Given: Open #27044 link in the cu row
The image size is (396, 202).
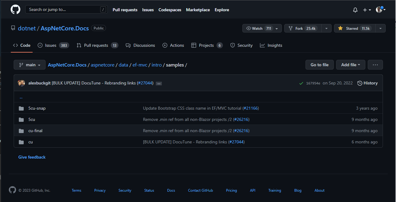Looking at the screenshot, I should 236,142.
